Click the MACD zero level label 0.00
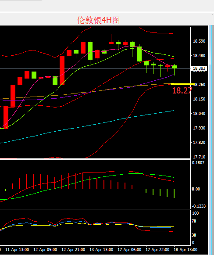 click(196, 189)
